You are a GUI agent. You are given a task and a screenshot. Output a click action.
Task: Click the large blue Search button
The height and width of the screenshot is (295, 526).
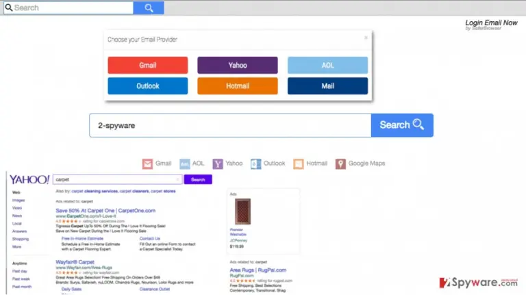click(402, 125)
